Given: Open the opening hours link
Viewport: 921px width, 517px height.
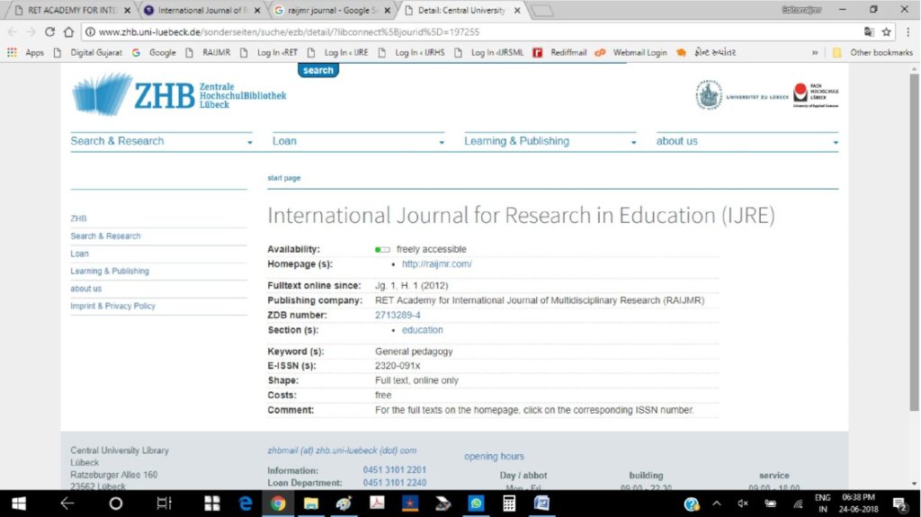Looking at the screenshot, I should (x=494, y=457).
